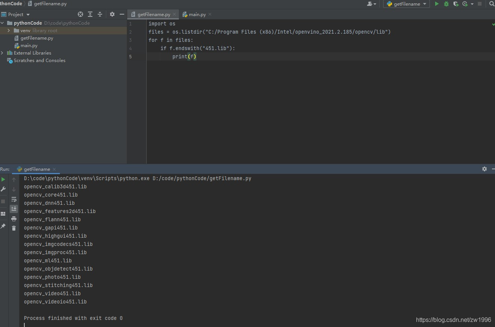Run with Coverage using the shield icon
Viewport: 495px width, 327px height.
[x=456, y=4]
